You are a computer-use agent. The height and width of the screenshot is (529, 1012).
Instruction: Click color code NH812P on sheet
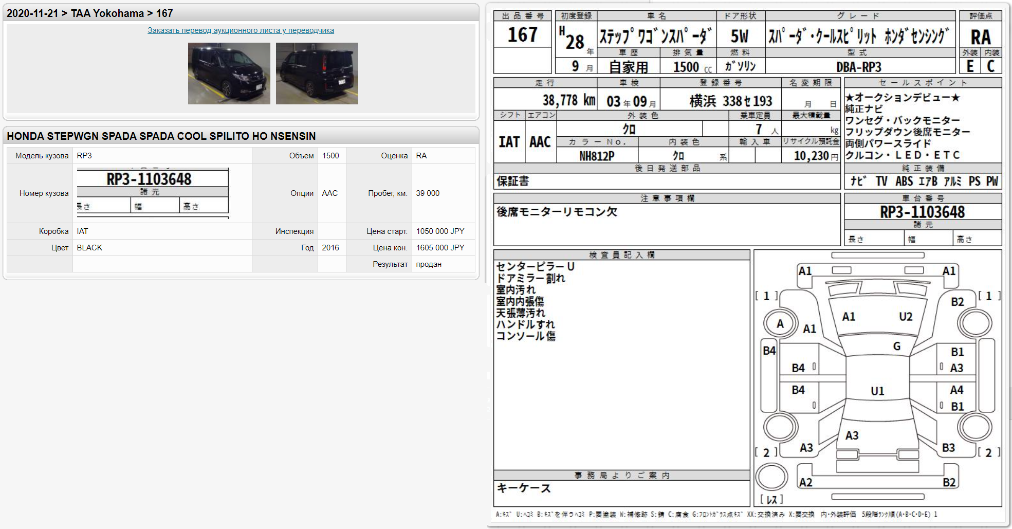597,156
